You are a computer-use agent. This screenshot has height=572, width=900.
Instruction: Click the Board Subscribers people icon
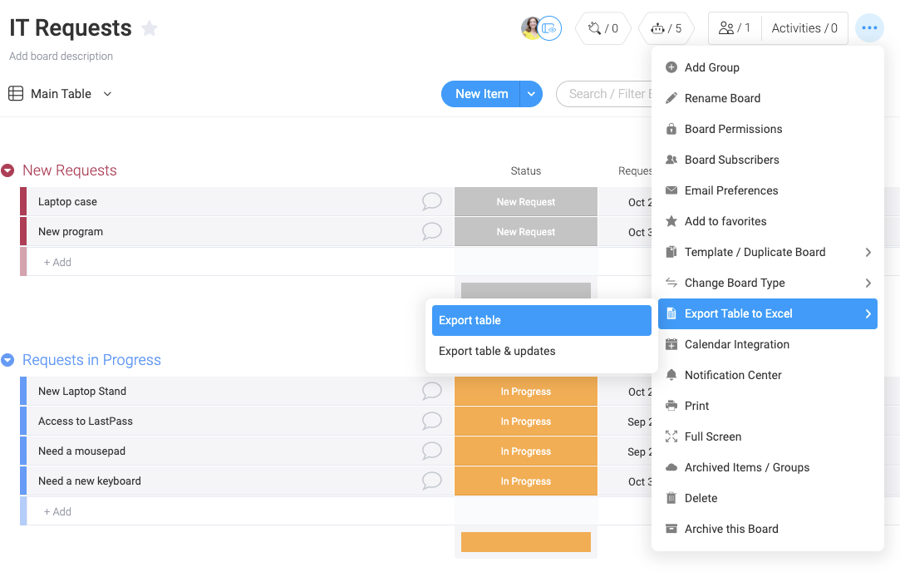671,160
